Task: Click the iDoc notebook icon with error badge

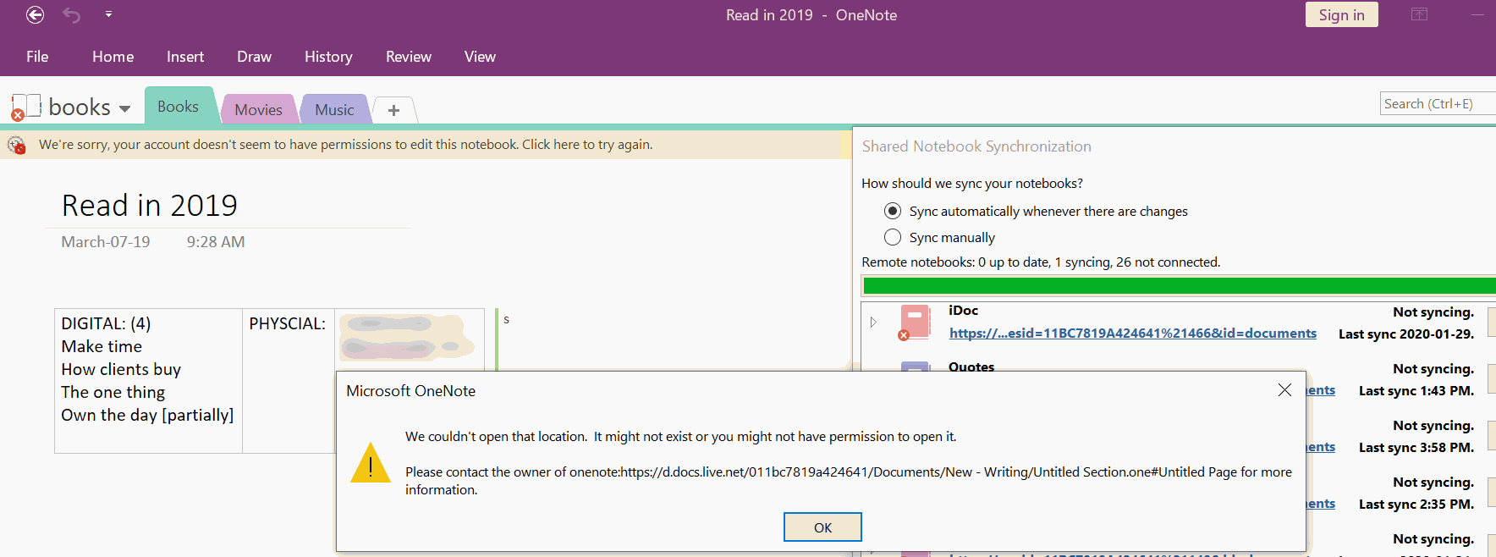Action: tap(914, 323)
